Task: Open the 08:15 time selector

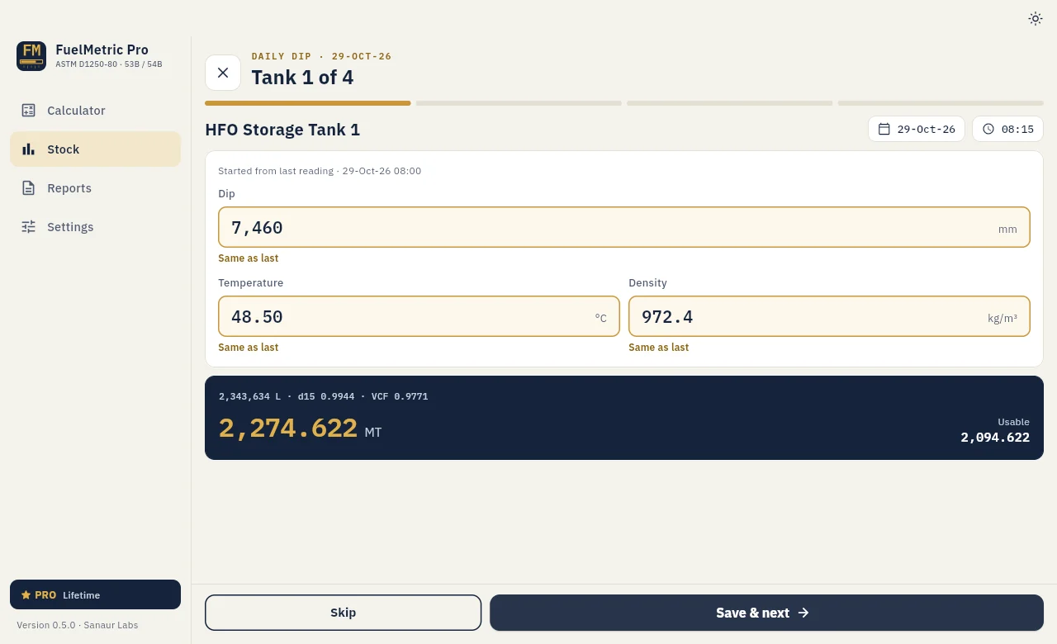Action: (x=1007, y=129)
